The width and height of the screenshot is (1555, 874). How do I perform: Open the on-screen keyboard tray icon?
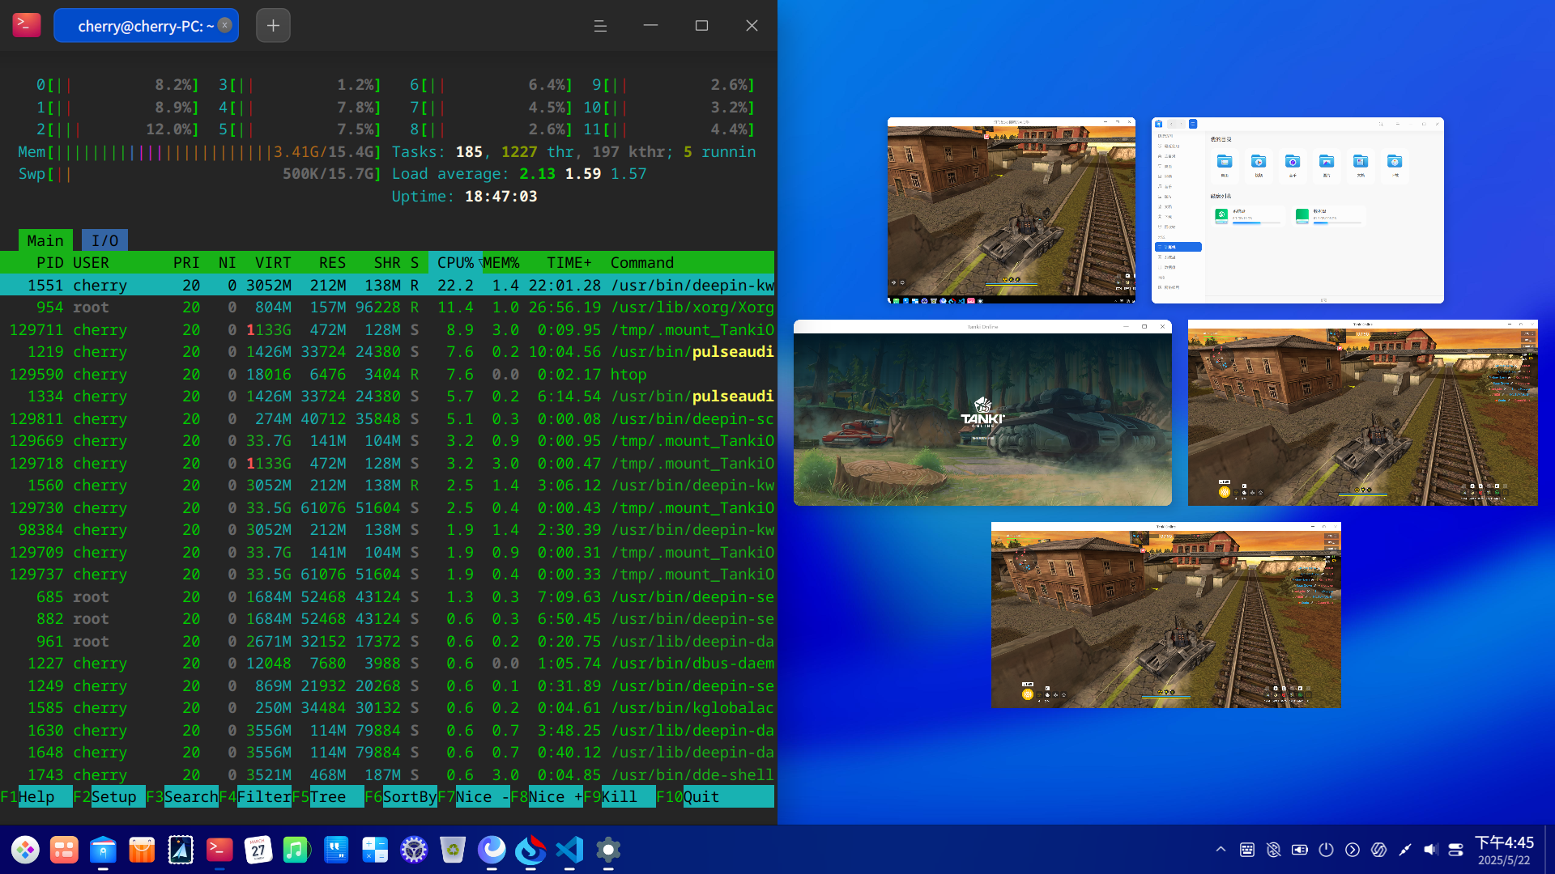(x=1247, y=850)
